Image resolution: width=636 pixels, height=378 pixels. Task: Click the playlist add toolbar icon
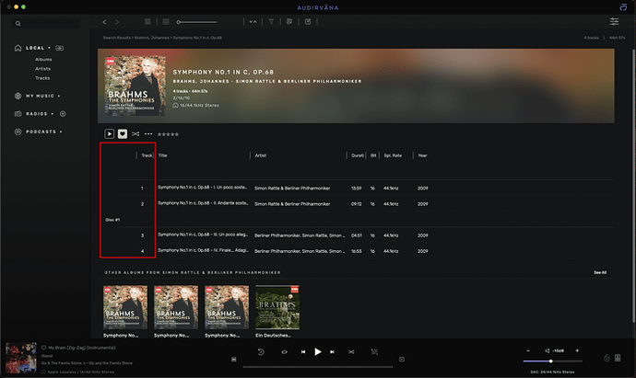click(x=289, y=21)
